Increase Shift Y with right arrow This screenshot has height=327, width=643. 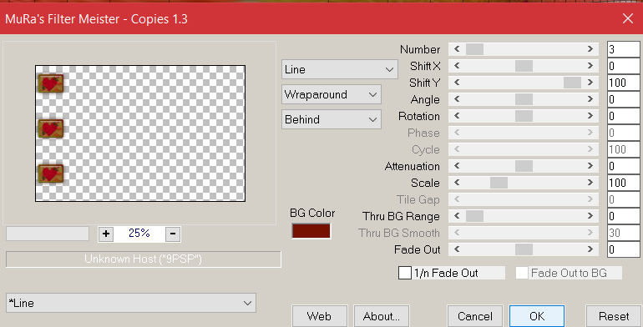point(590,83)
